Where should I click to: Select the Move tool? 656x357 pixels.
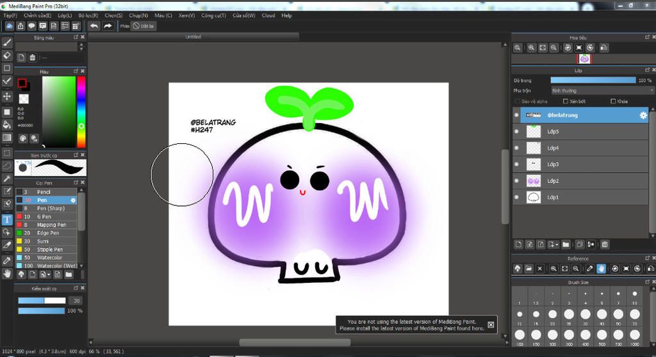point(7,96)
